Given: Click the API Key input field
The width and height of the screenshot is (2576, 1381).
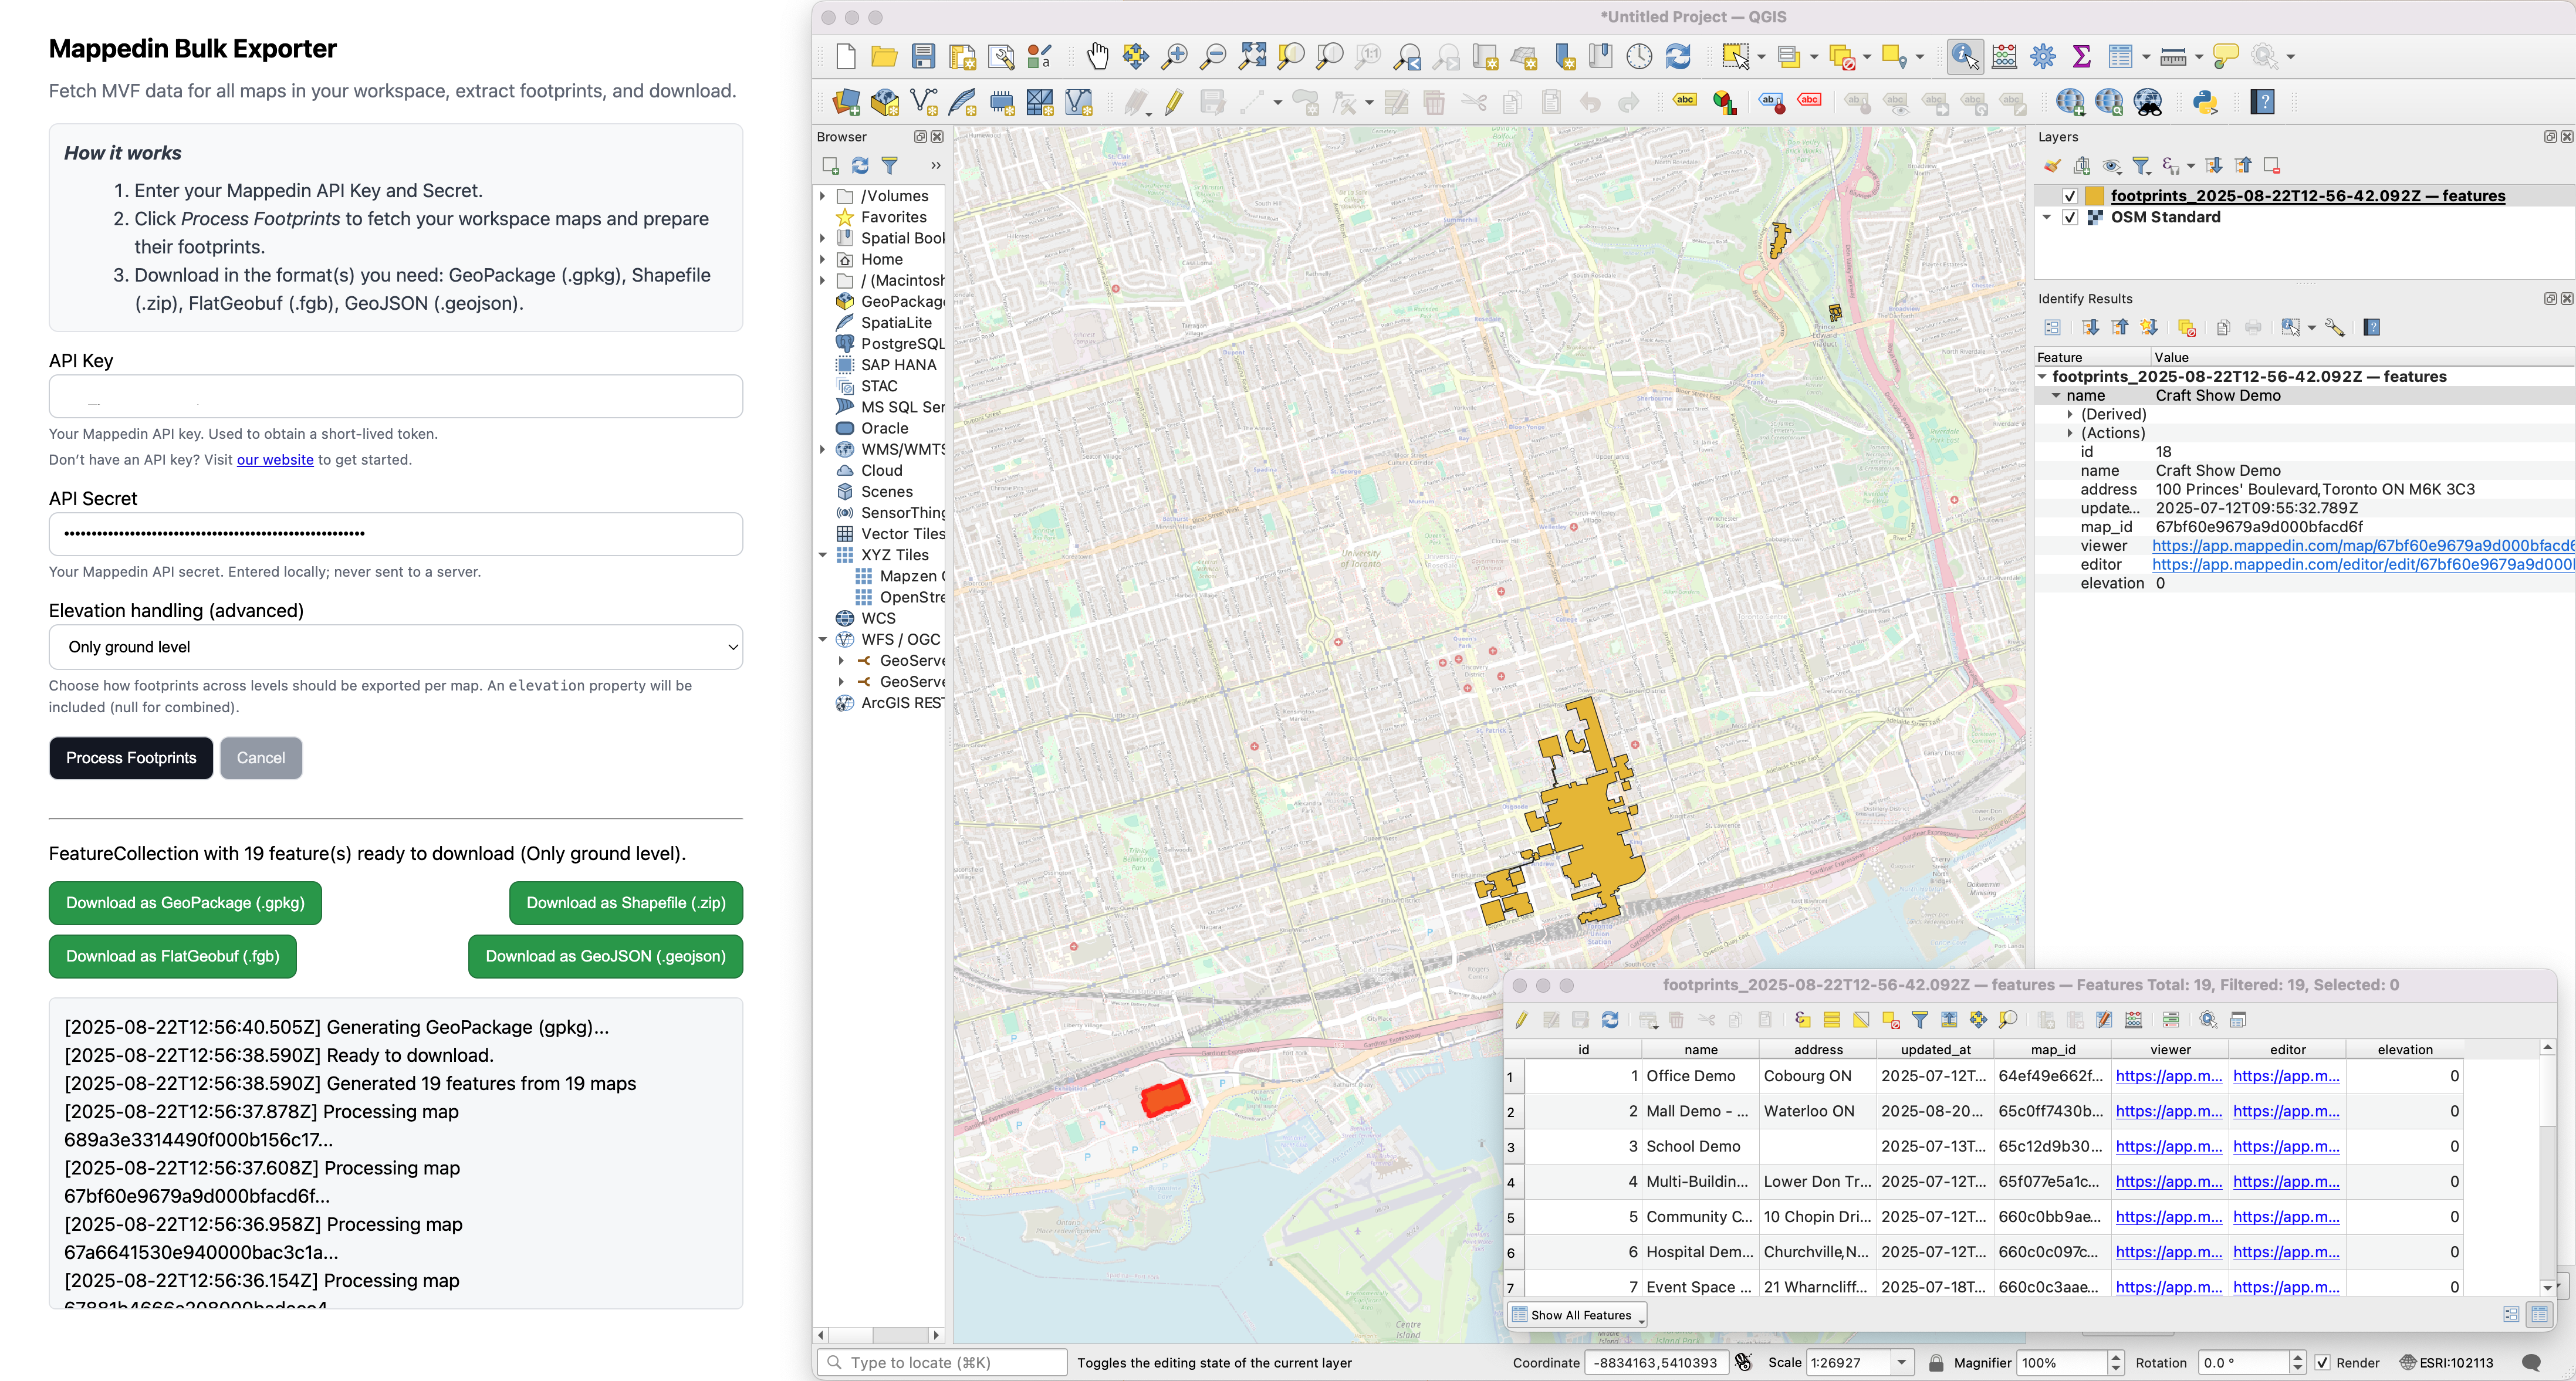Looking at the screenshot, I should pos(395,396).
